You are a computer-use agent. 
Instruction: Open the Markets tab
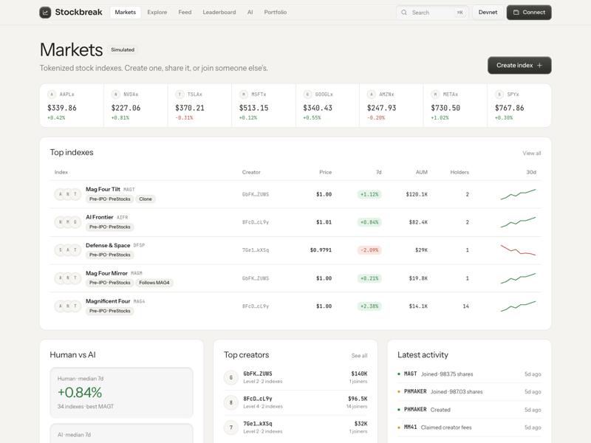click(125, 13)
